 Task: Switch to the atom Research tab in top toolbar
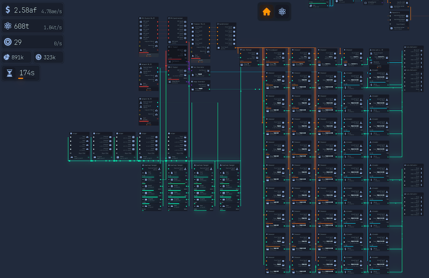pos(282,12)
